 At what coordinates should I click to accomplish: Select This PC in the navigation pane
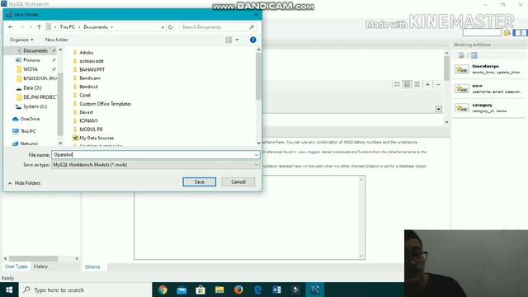28,131
